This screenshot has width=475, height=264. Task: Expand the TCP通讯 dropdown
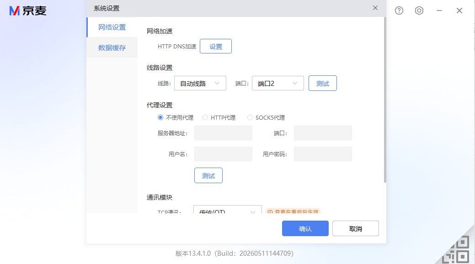tap(228, 210)
